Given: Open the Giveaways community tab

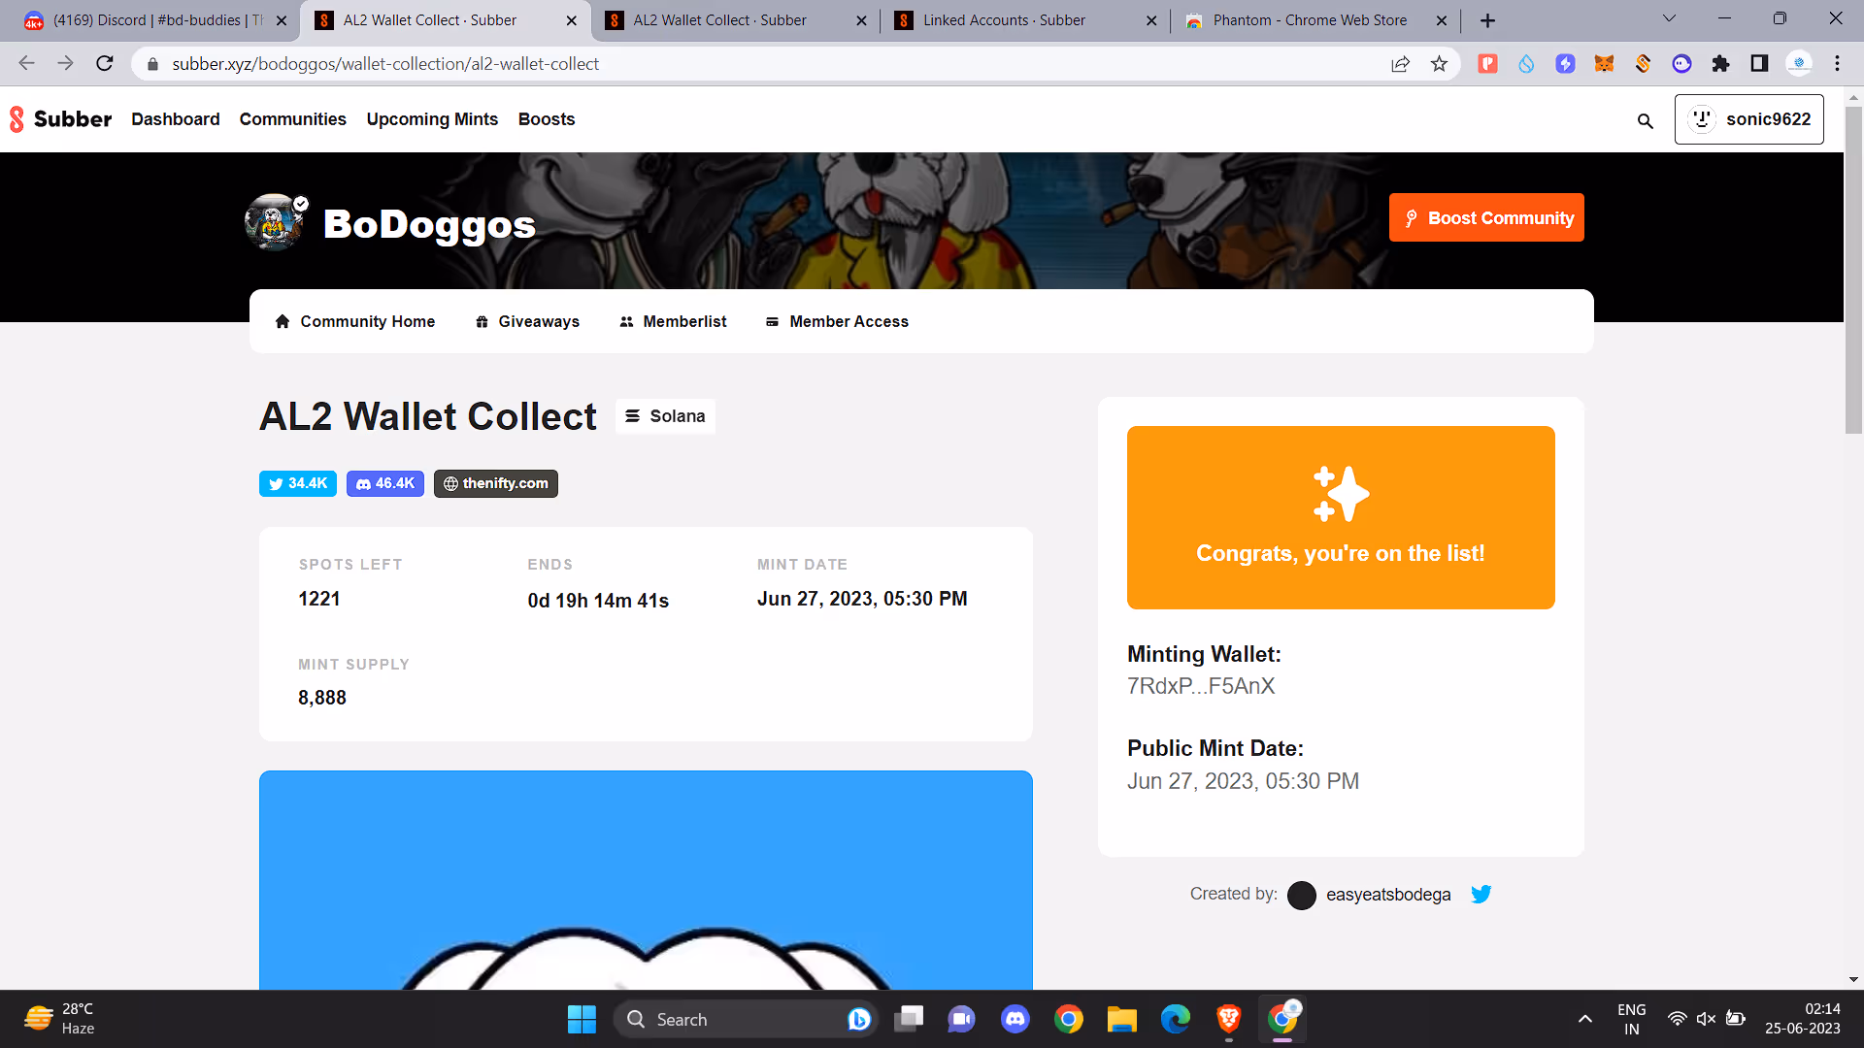Looking at the screenshot, I should (527, 322).
